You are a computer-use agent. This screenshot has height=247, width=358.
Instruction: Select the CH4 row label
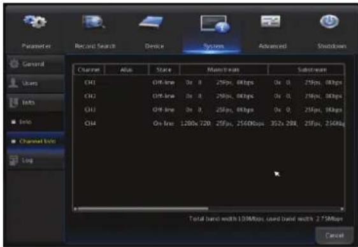tap(90, 124)
